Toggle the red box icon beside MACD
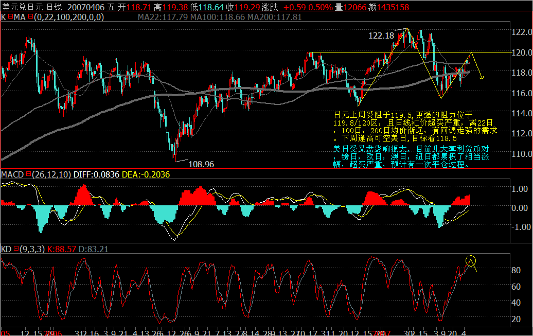 28,174
